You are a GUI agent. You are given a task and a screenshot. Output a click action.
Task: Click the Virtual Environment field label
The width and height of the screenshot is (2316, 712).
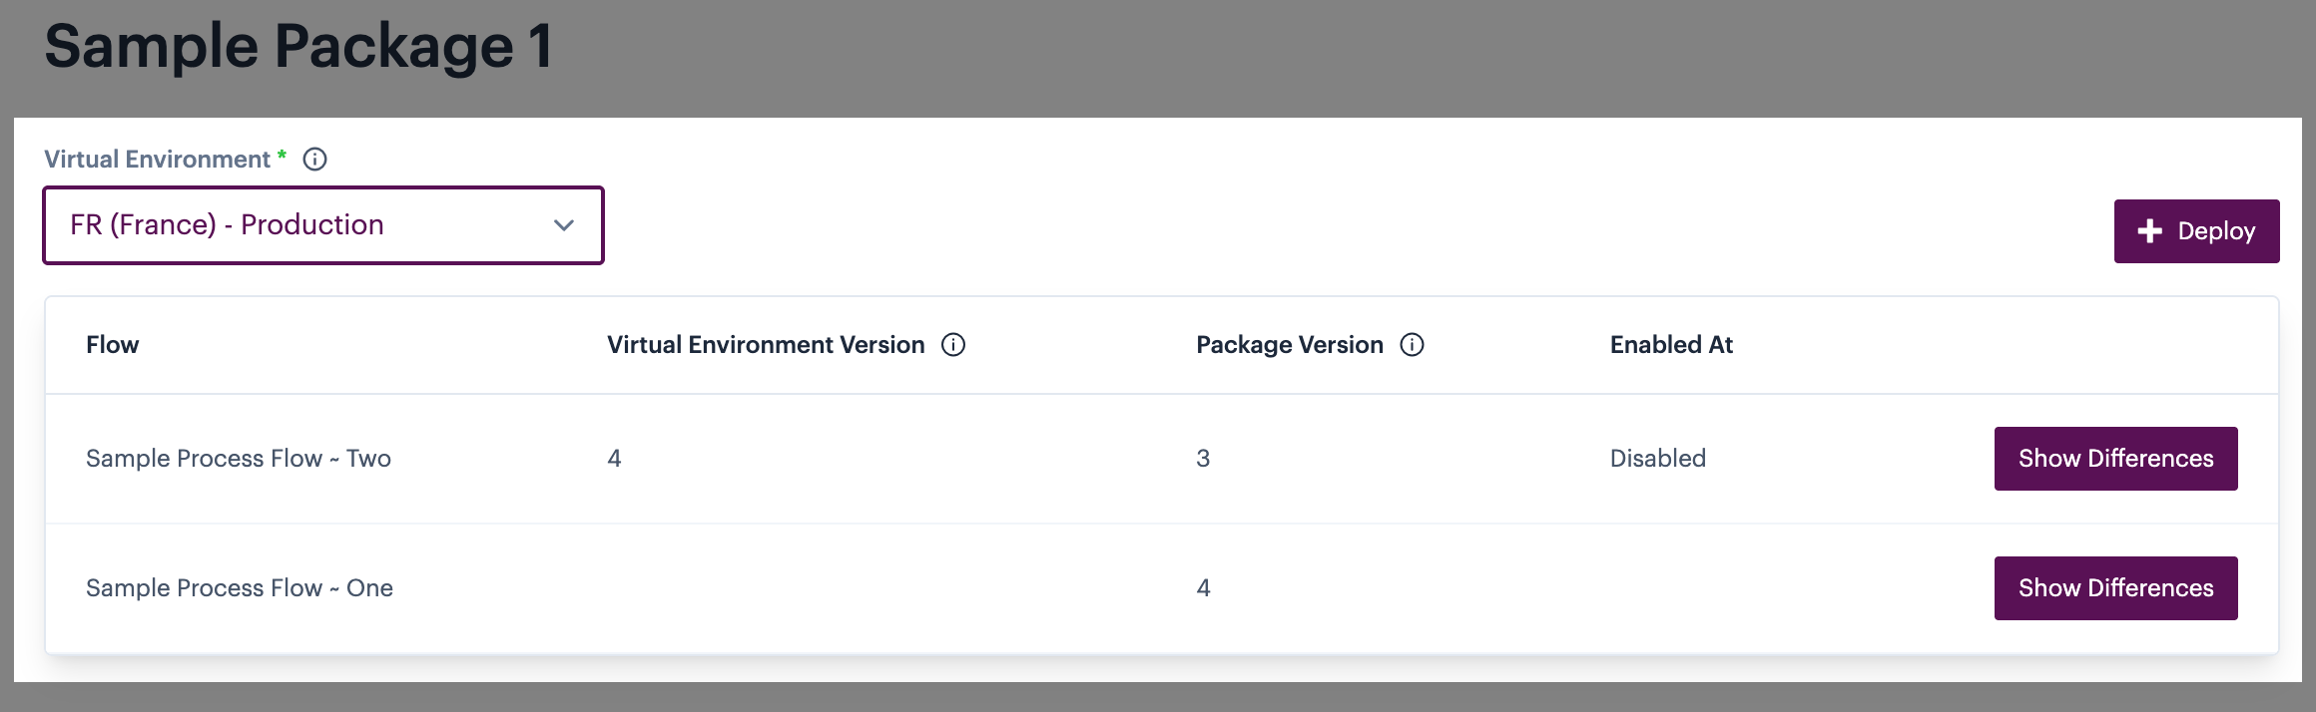point(157,160)
